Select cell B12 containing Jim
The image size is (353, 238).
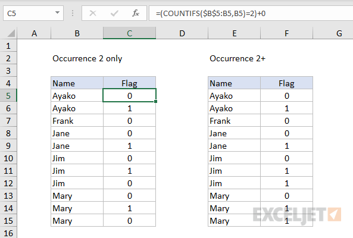(x=77, y=183)
